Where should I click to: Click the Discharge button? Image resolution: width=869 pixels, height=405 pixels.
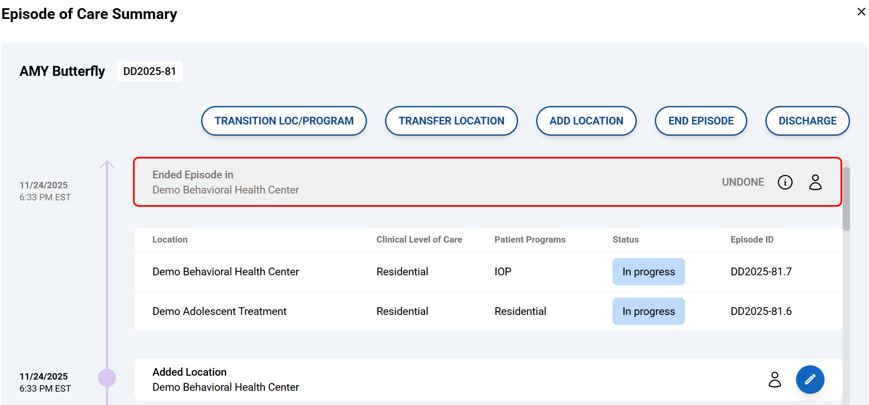pos(807,121)
